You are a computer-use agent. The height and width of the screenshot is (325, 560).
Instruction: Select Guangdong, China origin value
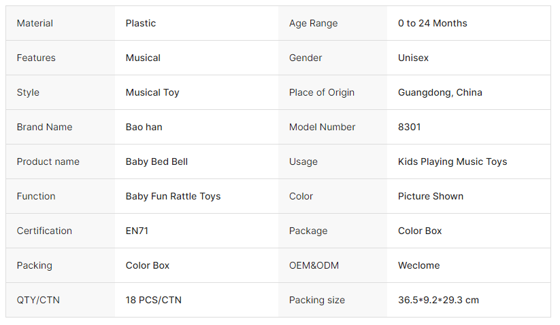[x=440, y=92]
